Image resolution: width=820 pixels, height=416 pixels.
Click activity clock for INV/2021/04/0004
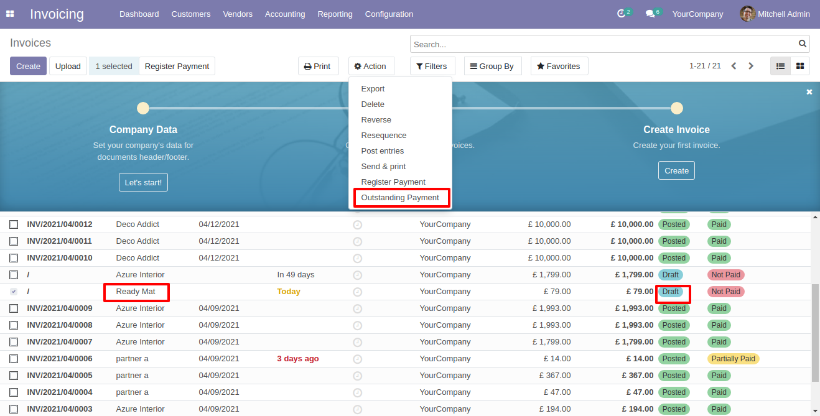pos(357,392)
